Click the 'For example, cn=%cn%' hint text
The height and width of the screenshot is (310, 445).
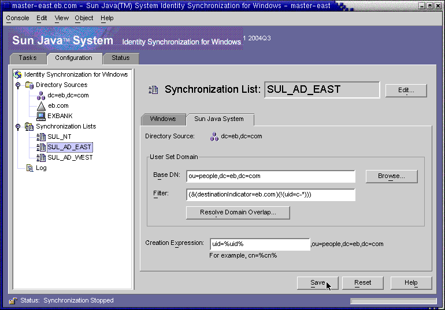(243, 256)
